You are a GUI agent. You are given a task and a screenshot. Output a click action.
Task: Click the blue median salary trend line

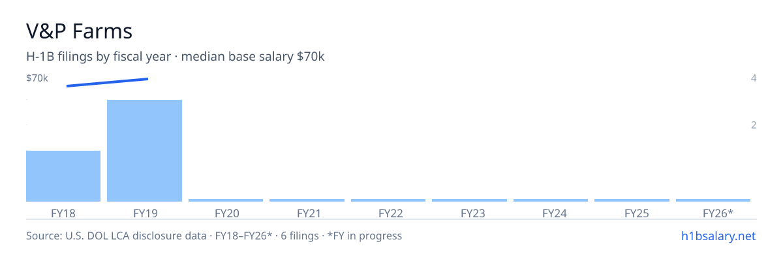[108, 82]
